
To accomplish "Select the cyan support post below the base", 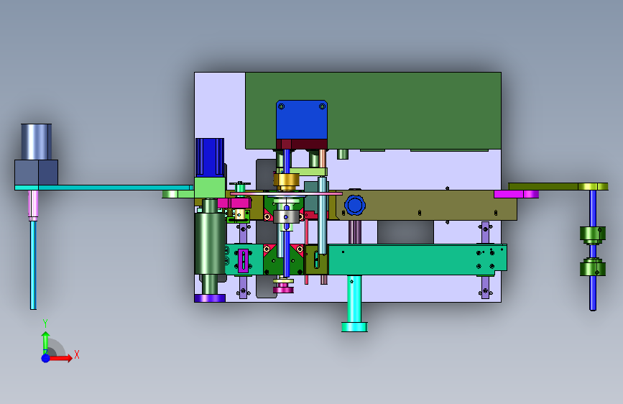I will click(354, 303).
